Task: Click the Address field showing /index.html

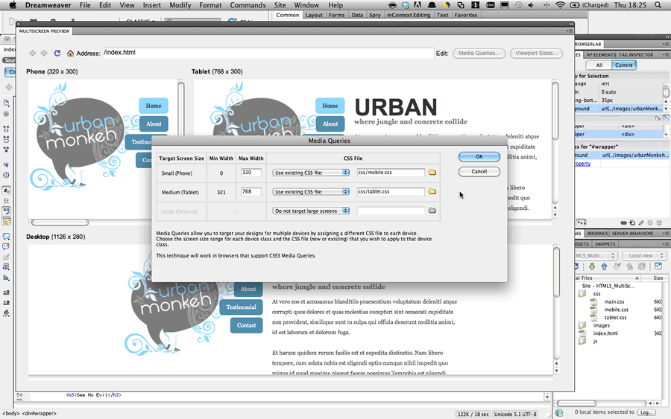Action: (x=268, y=53)
